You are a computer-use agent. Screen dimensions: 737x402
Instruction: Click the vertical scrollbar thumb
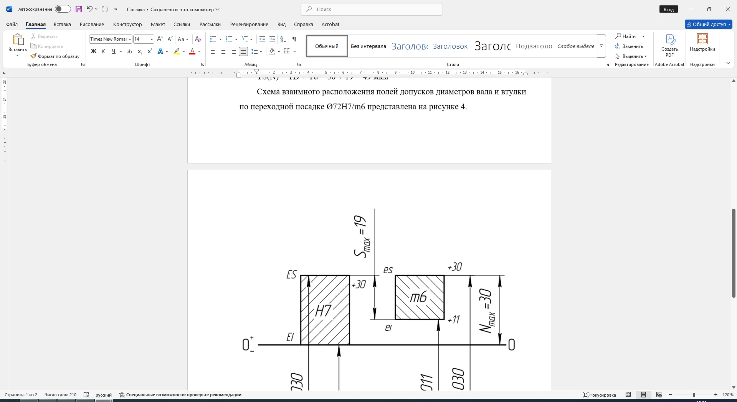(x=734, y=253)
